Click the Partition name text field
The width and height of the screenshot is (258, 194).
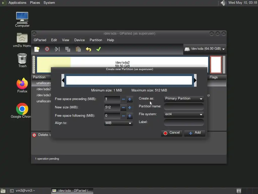click(184, 106)
